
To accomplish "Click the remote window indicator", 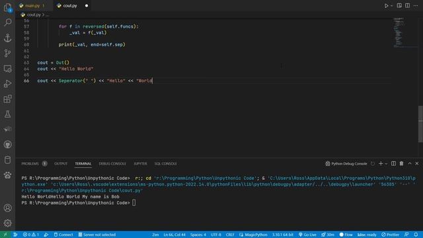I will (5, 235).
